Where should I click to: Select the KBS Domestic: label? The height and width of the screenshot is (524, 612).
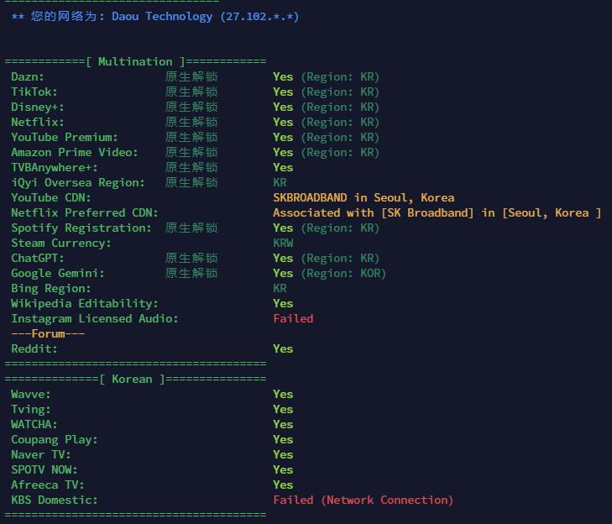click(x=55, y=500)
